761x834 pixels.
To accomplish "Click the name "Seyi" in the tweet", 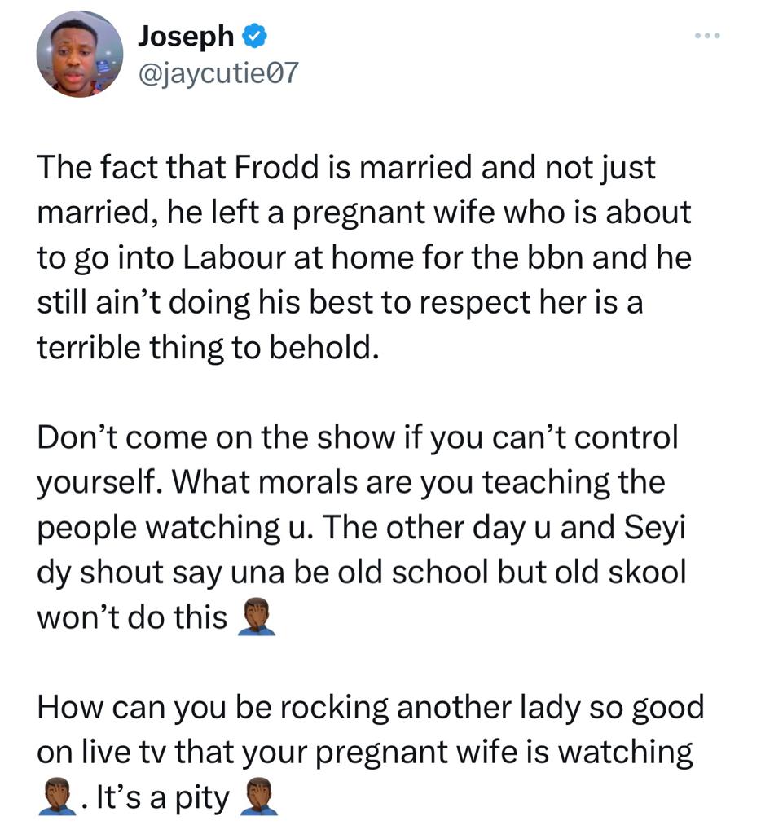I will pyautogui.click(x=654, y=528).
